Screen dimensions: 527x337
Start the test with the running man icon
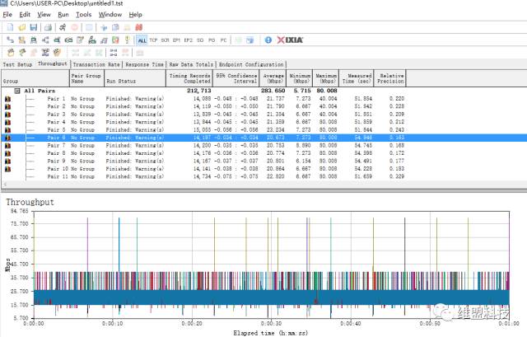pyautogui.click(x=63, y=27)
